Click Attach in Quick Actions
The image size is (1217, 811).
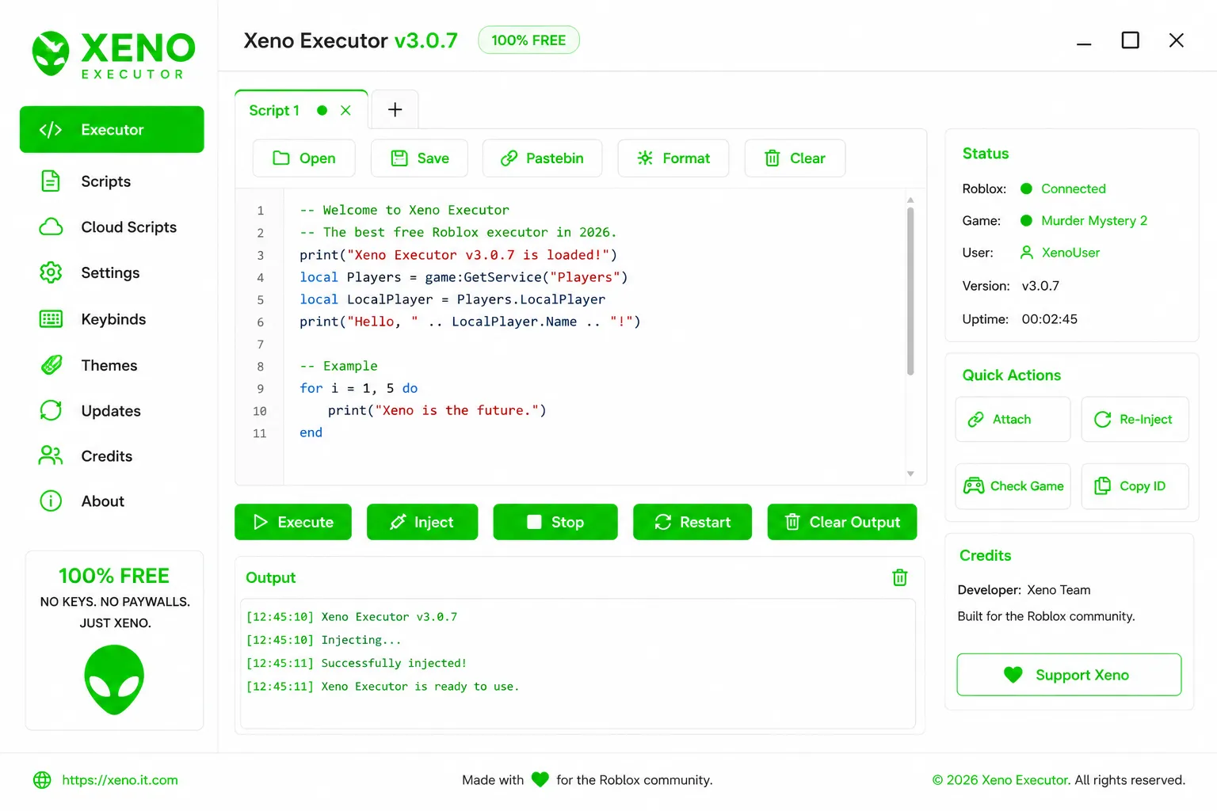[x=1013, y=419]
